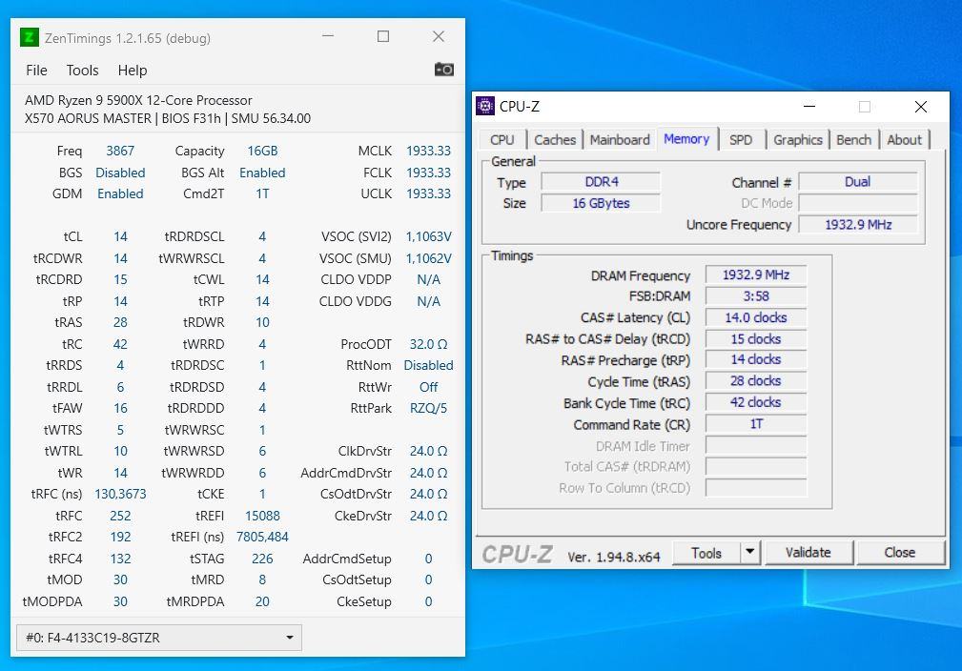Click the Channel # field Dual
This screenshot has height=671, width=962.
(x=858, y=182)
